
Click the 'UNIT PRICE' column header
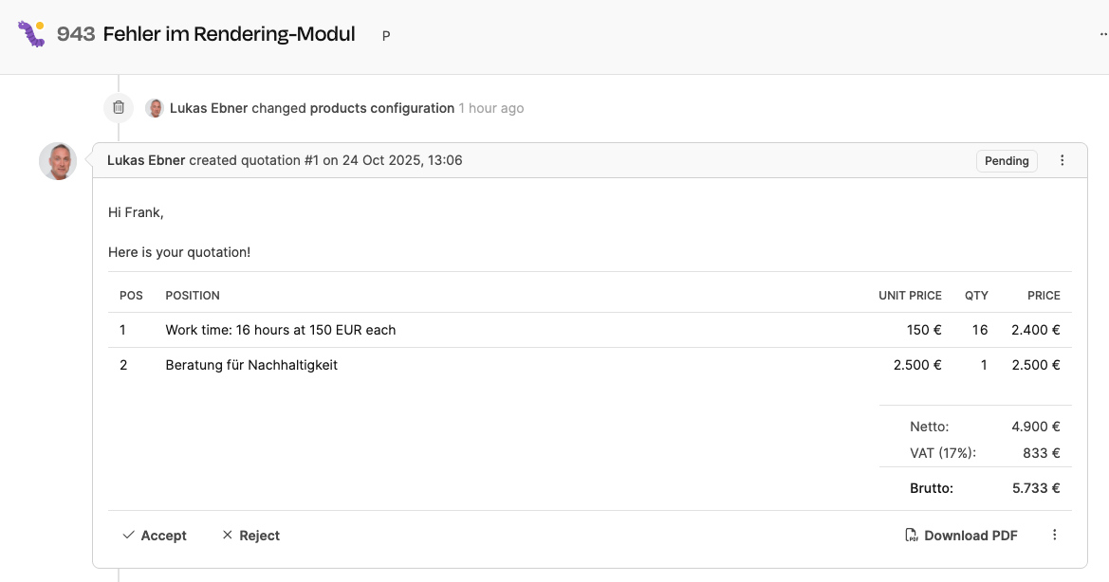pos(910,296)
